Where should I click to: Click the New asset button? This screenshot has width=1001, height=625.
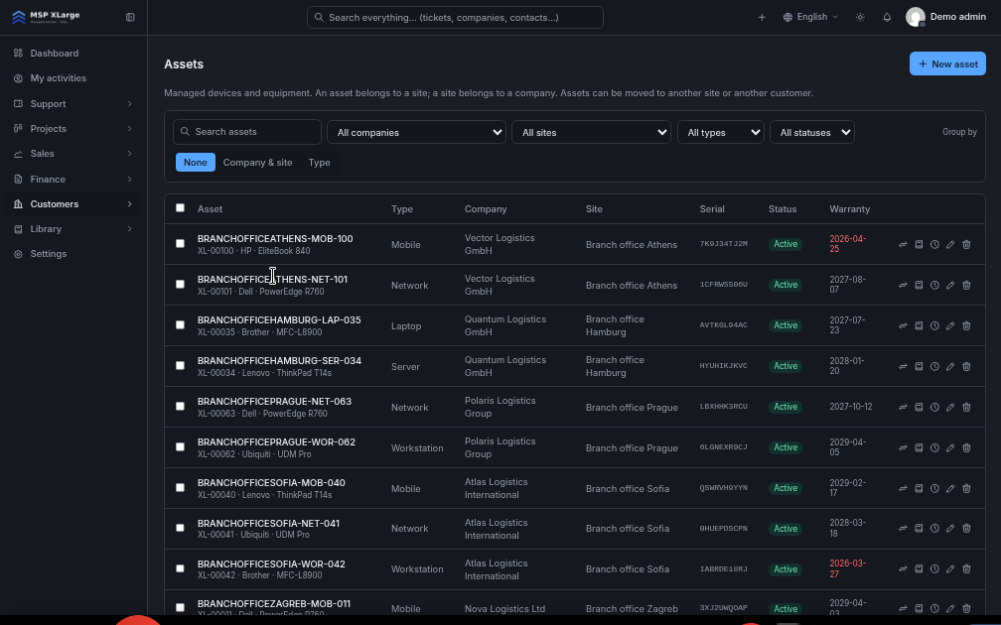pyautogui.click(x=947, y=63)
